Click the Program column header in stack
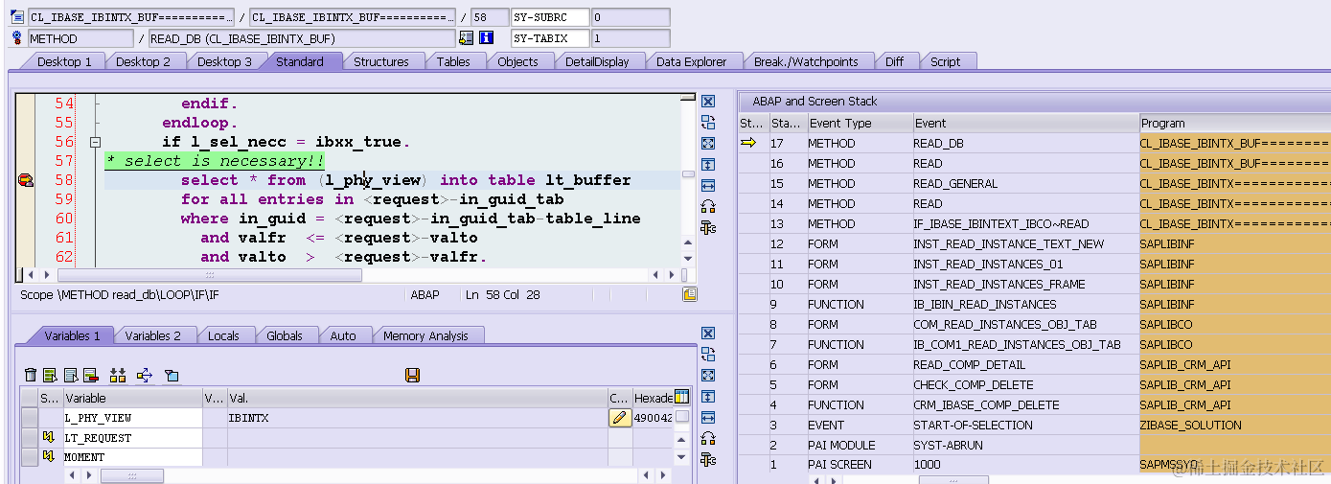Screen dimensions: 1331x484 (x=1234, y=123)
